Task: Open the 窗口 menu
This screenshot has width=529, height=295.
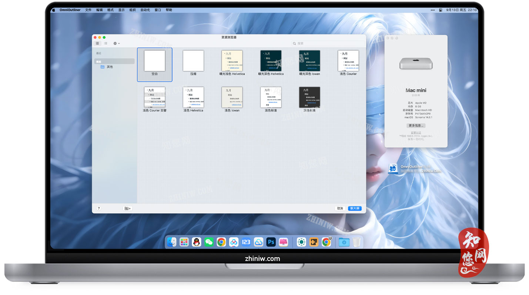Action: [158, 10]
